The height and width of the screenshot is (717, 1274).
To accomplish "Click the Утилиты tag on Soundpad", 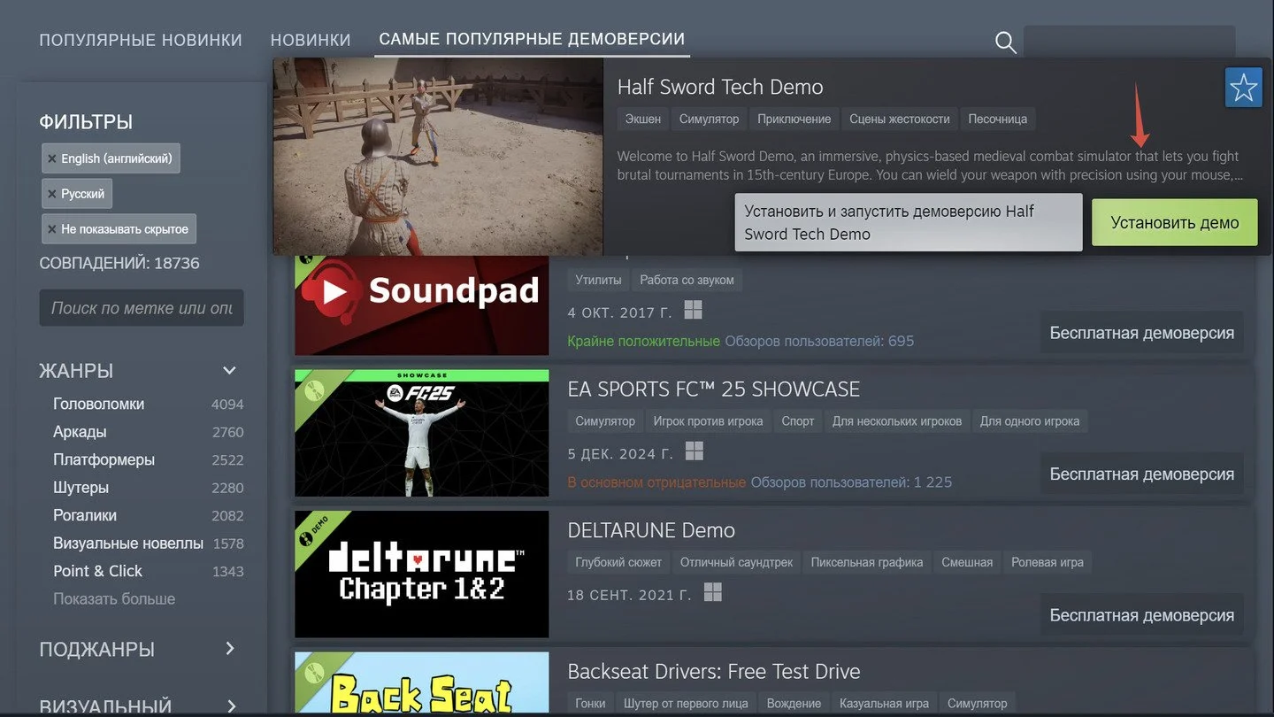I will (x=598, y=280).
